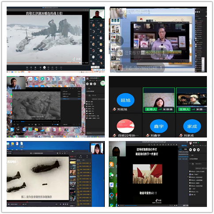The width and height of the screenshot is (214, 214).
Task: Select the highlighted mp4 entry in playlist
Action: [x=71, y=99]
